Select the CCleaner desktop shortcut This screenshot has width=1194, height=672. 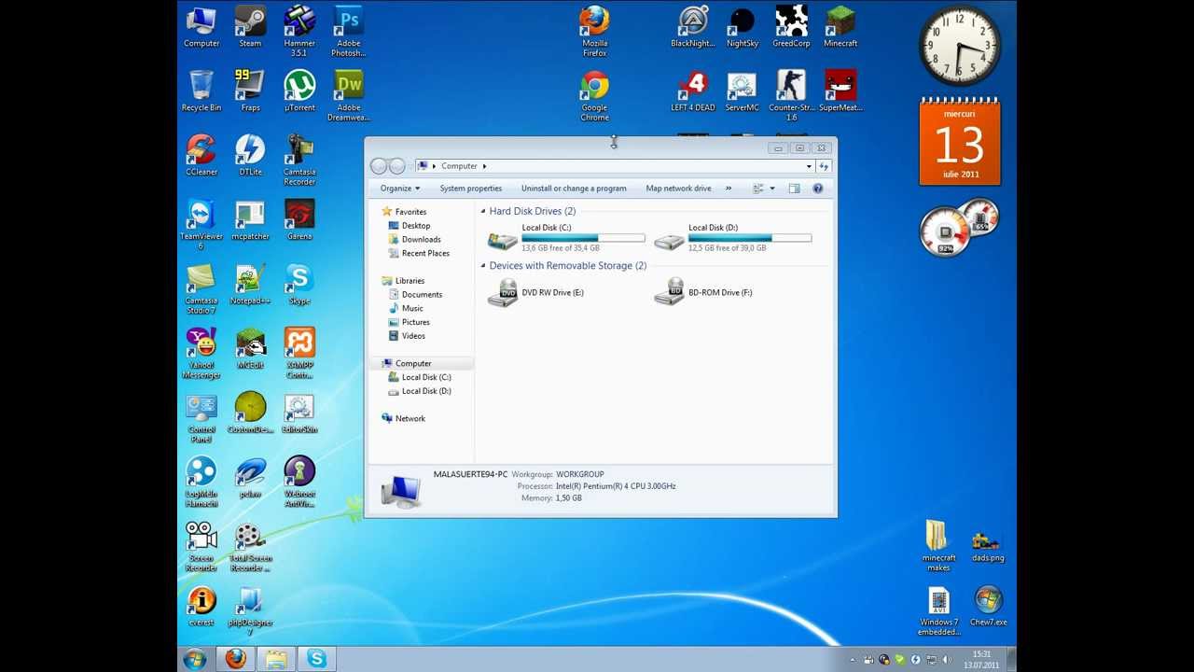(201, 155)
